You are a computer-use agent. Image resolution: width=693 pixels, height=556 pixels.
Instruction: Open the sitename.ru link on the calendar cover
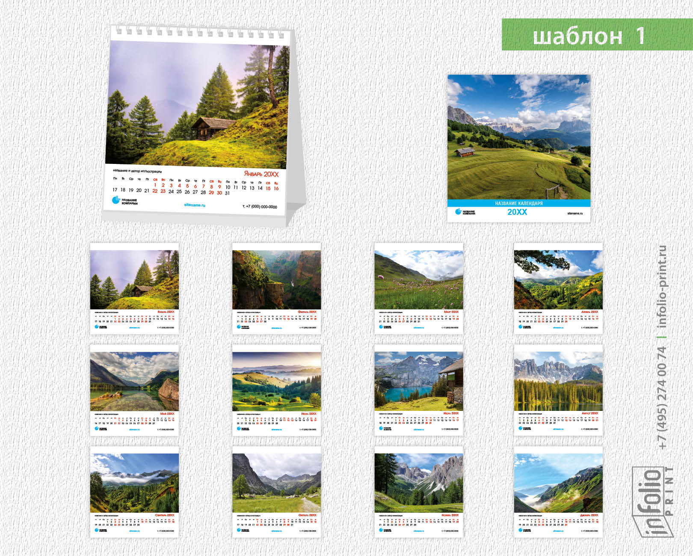575,213
